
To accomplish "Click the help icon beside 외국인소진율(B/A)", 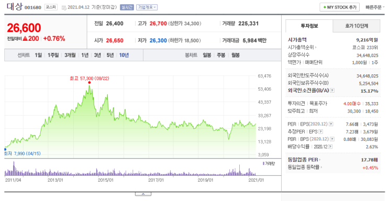I will (332, 91).
